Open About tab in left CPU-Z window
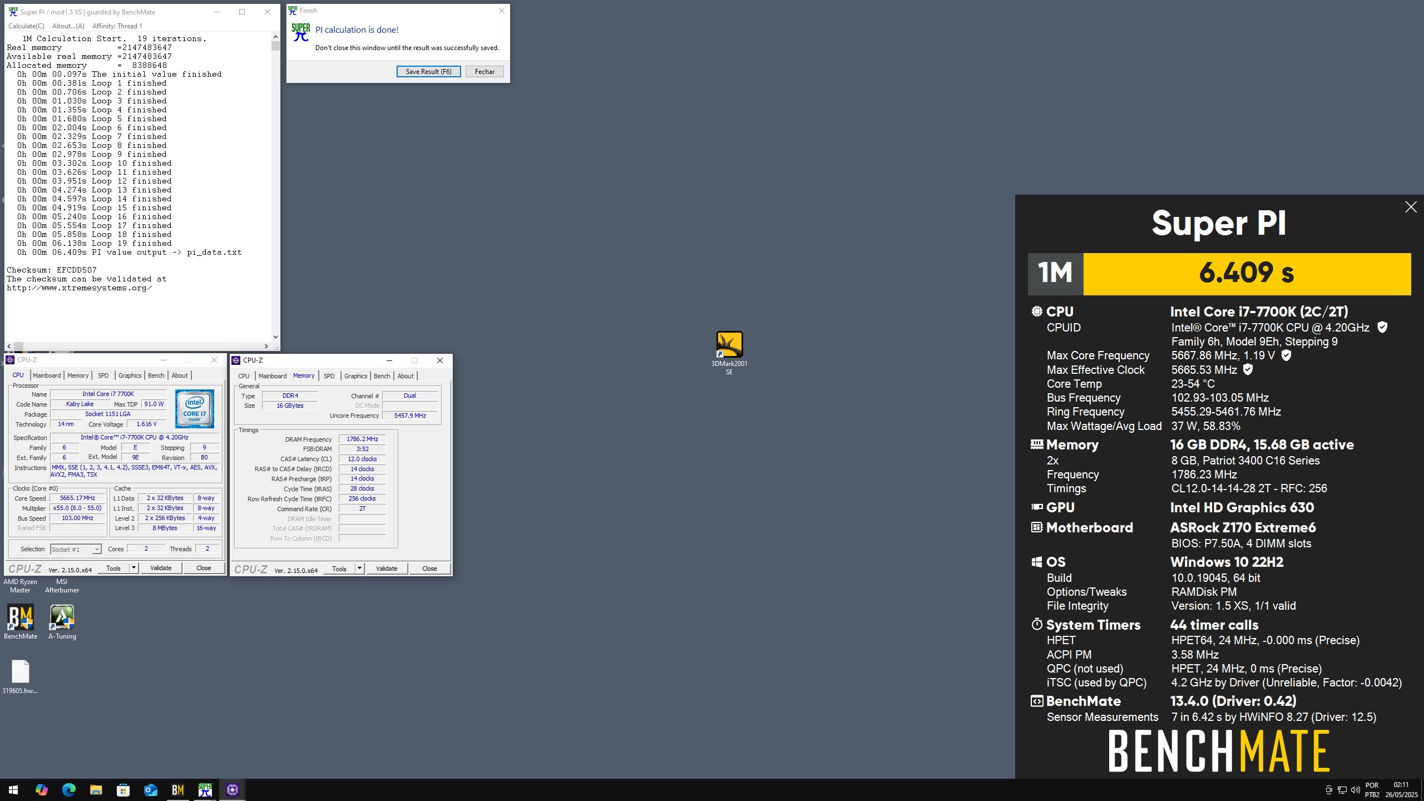This screenshot has height=801, width=1424. [180, 375]
